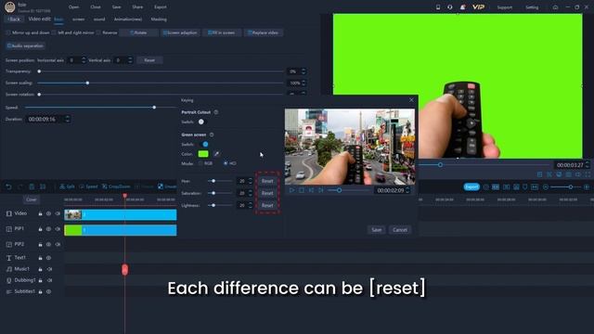Adjust the Hue value stepper
The height and width of the screenshot is (334, 594).
point(250,181)
